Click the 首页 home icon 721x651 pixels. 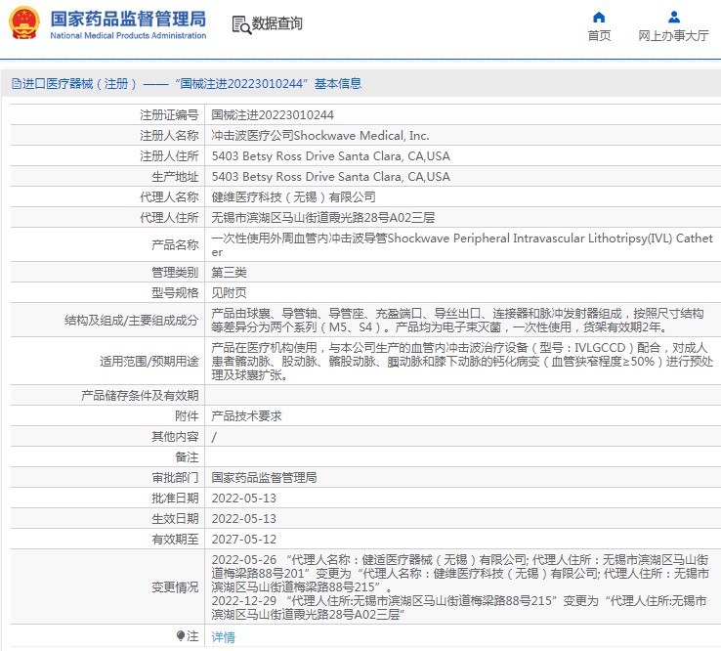click(599, 17)
